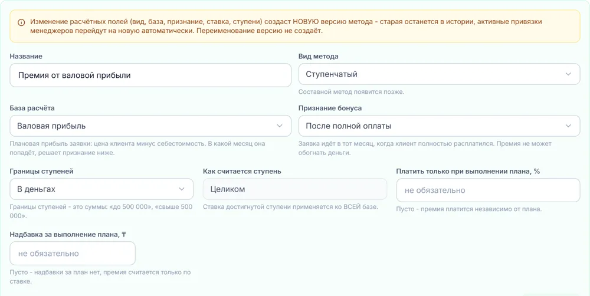This screenshot has height=296, width=590.
Task: Open the Границы ступеней dropdown showing В деньгах
Action: [x=101, y=189]
